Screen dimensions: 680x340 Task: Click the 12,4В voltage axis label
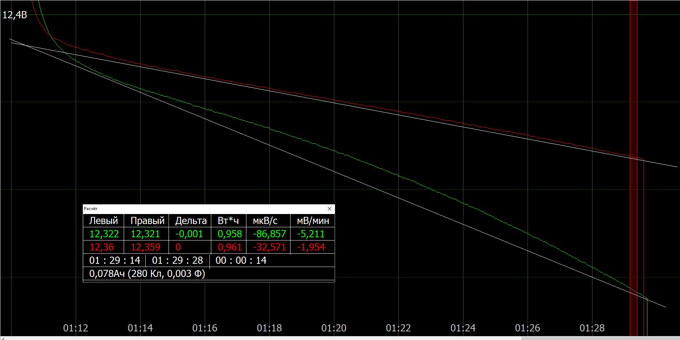coord(15,15)
